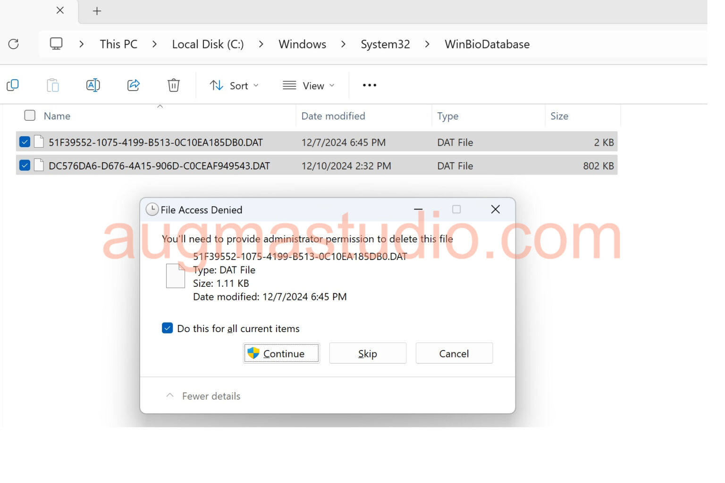Image resolution: width=725 pixels, height=483 pixels.
Task: Open a new Explorer tab
Action: click(96, 10)
